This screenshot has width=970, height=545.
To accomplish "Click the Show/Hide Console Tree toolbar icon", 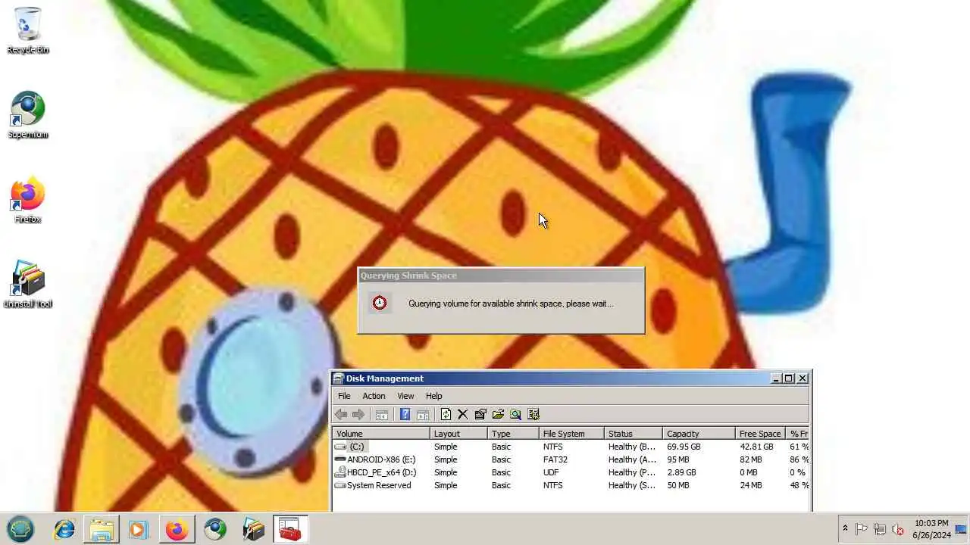I will [x=382, y=414].
